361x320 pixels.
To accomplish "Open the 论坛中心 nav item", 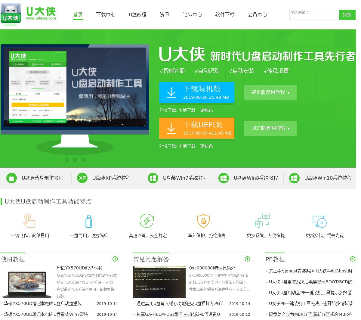I will [x=193, y=14].
